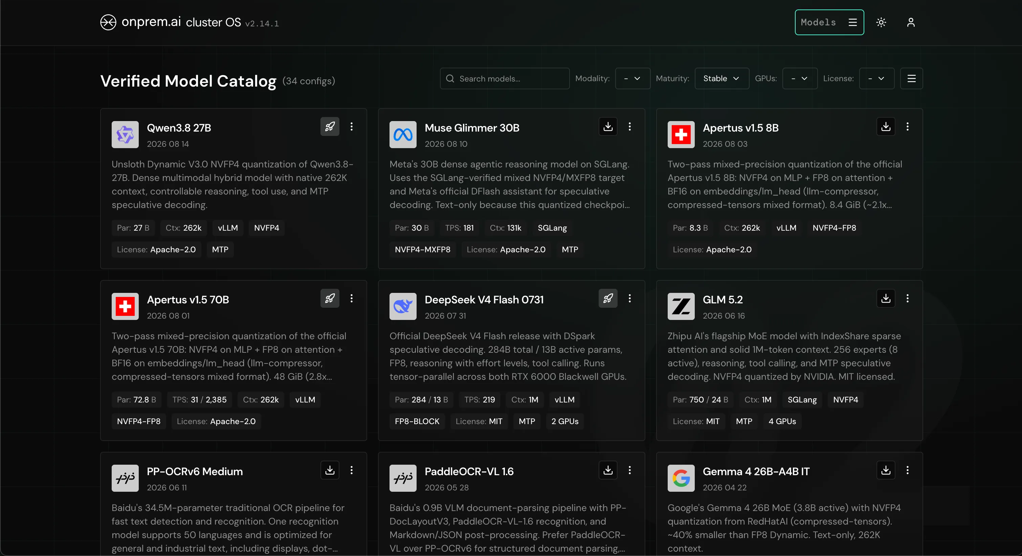The height and width of the screenshot is (556, 1022).
Task: Open more options for Apertus v1.5 70B
Action: tap(352, 298)
